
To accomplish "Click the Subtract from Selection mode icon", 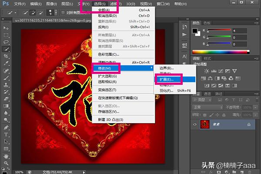I will (x=40, y=13).
